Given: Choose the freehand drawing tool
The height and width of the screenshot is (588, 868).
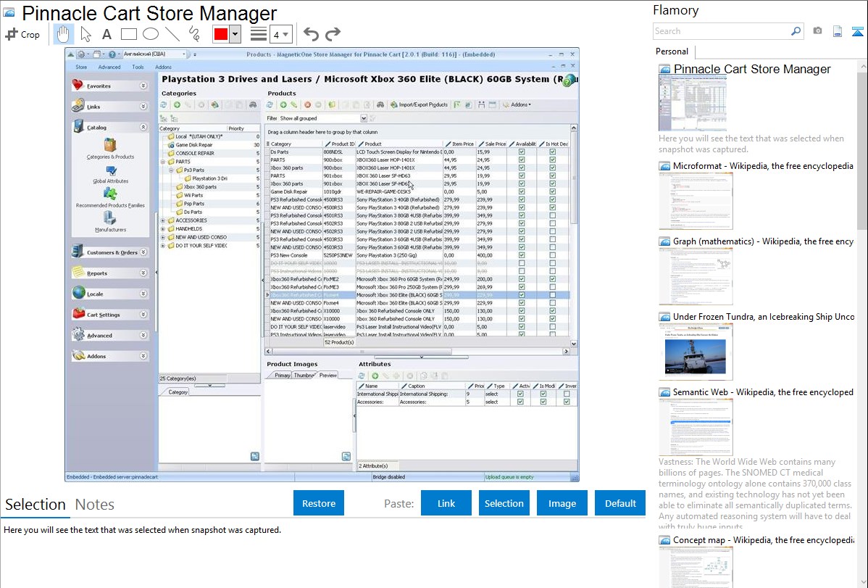Looking at the screenshot, I should coord(194,34).
